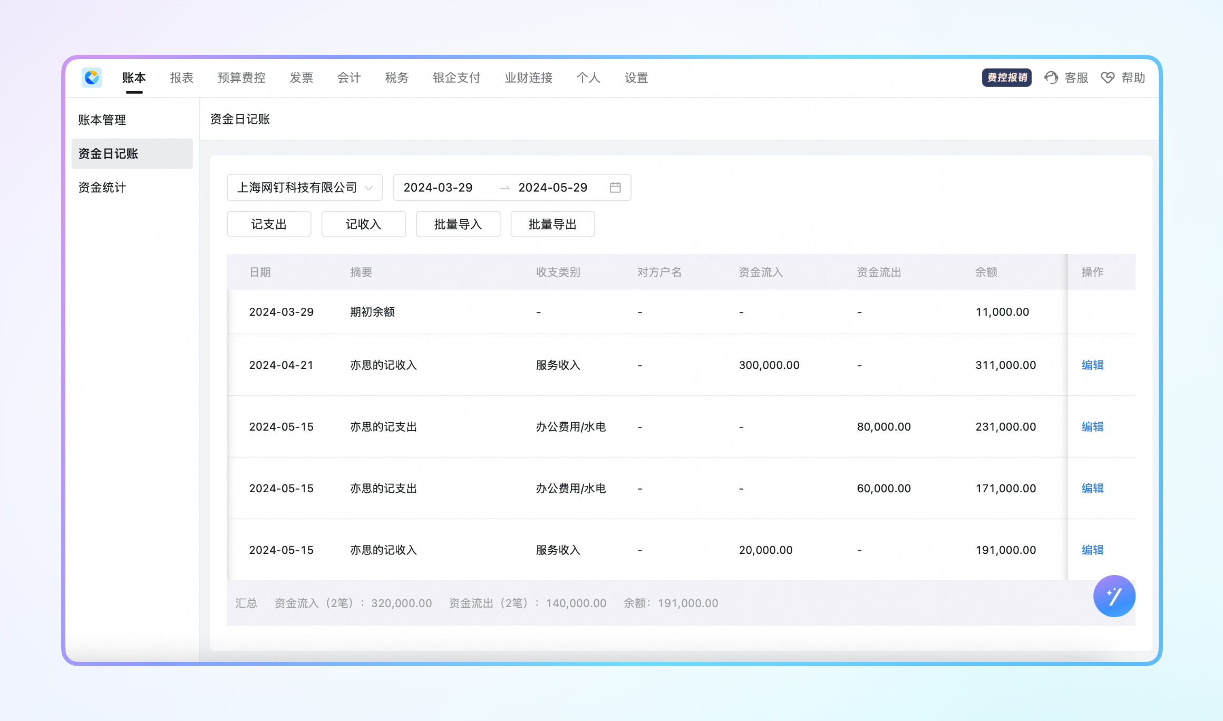Switch to the 报表 top menu
The image size is (1223, 721).
182,77
